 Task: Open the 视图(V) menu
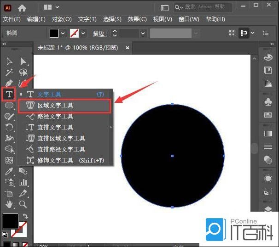tap(163, 19)
